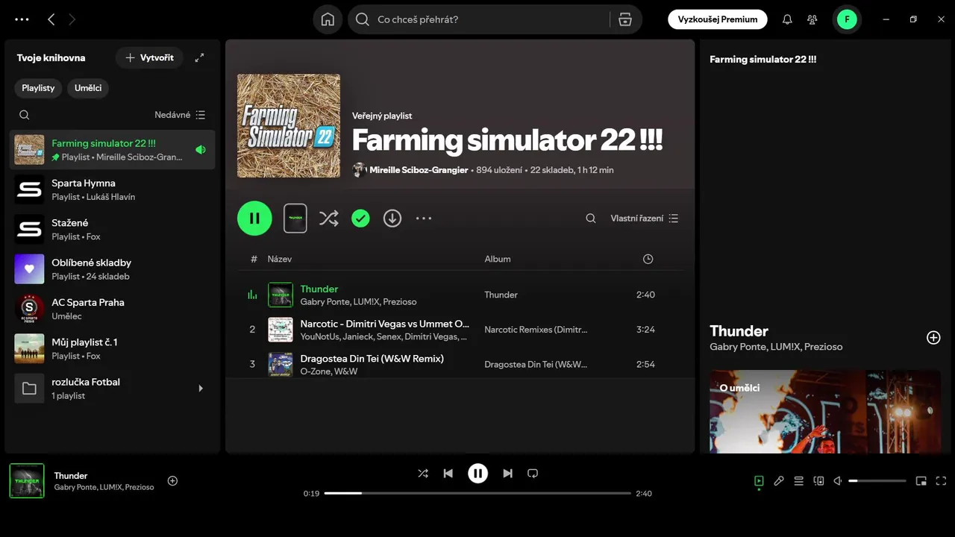
Task: Sort the tracks by Název column
Action: (280, 259)
